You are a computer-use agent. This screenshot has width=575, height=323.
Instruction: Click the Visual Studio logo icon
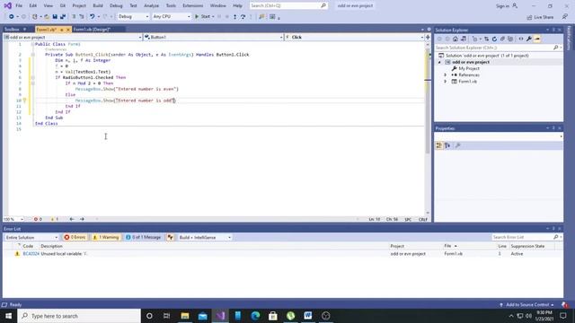coord(8,5)
